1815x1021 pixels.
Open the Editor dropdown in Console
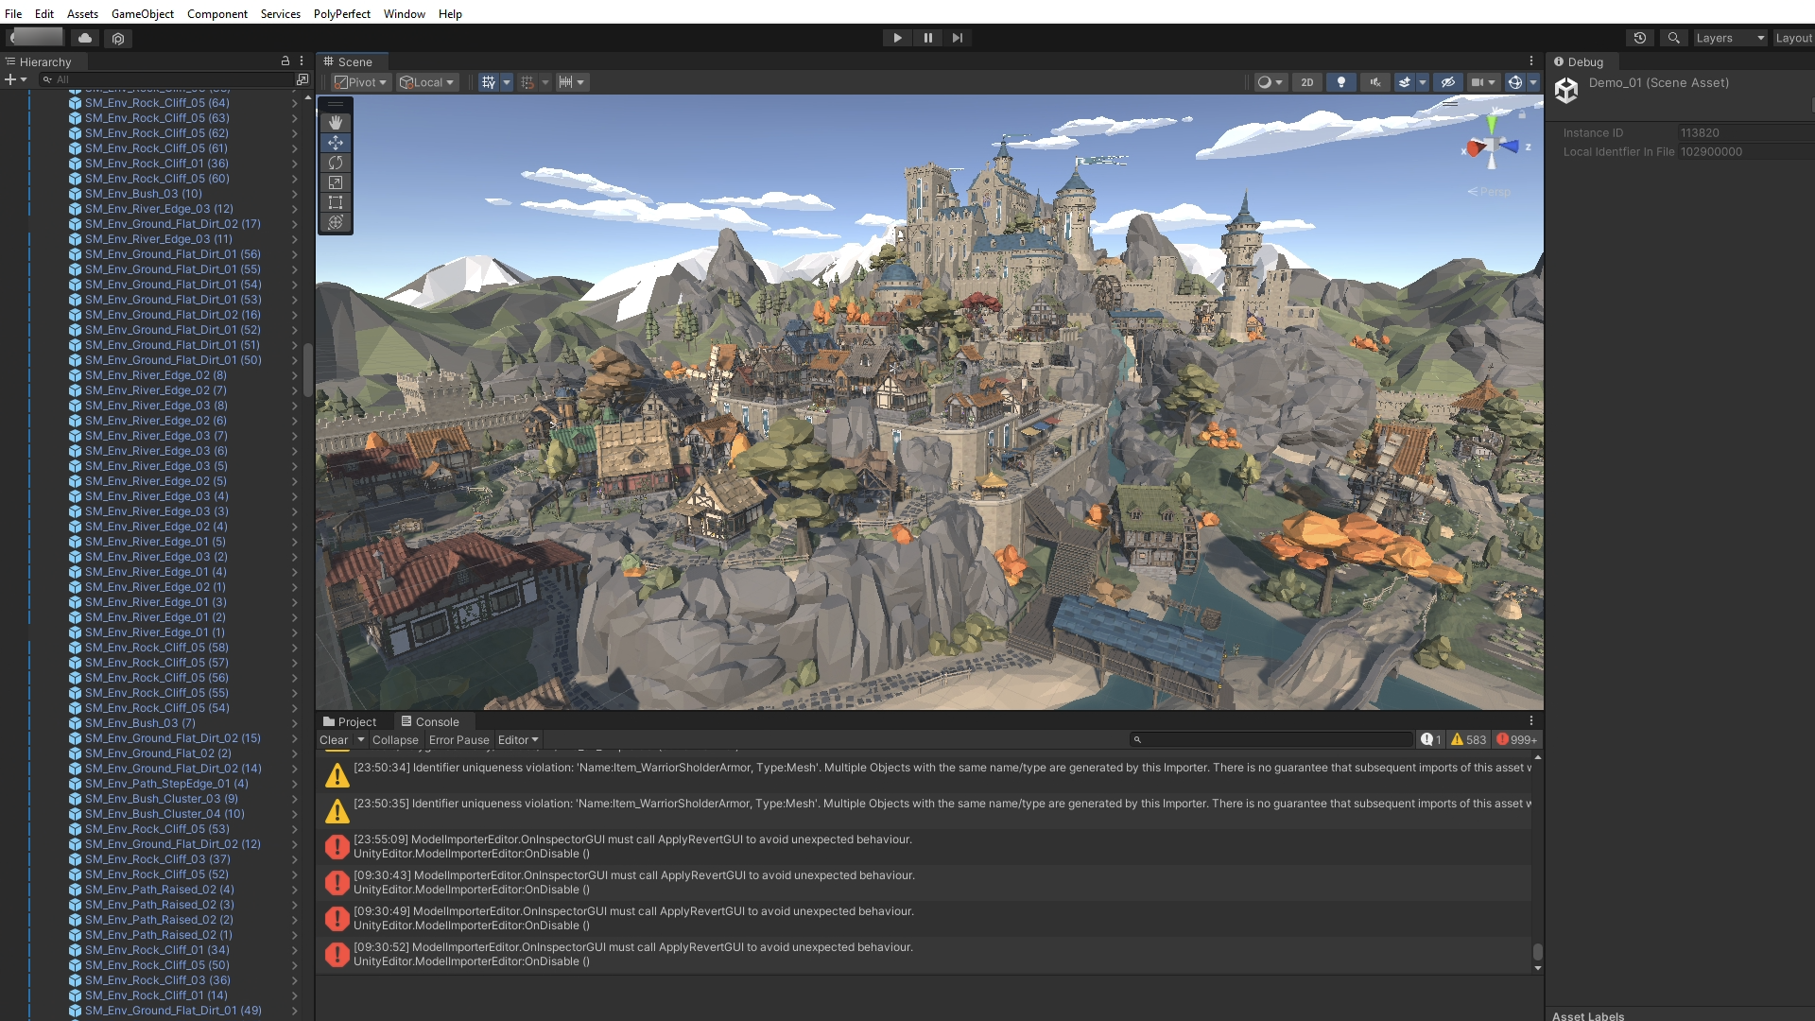518,740
